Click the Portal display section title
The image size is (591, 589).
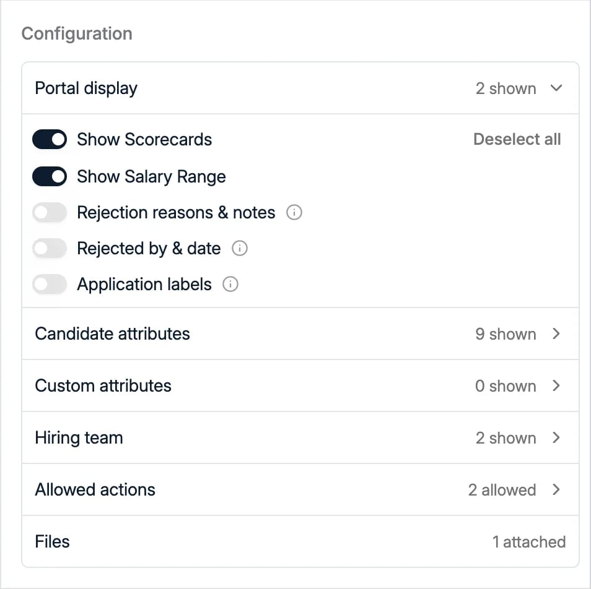point(86,89)
